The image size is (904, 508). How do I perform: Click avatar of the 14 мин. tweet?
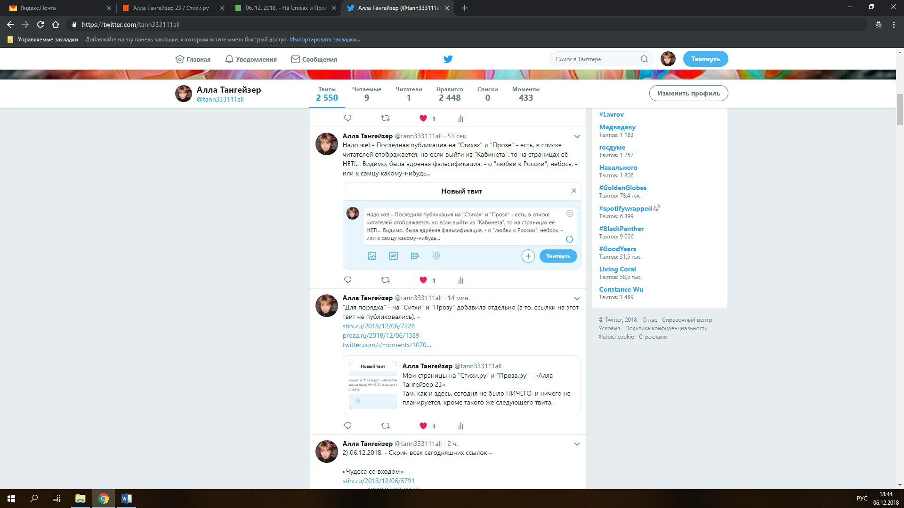click(326, 306)
